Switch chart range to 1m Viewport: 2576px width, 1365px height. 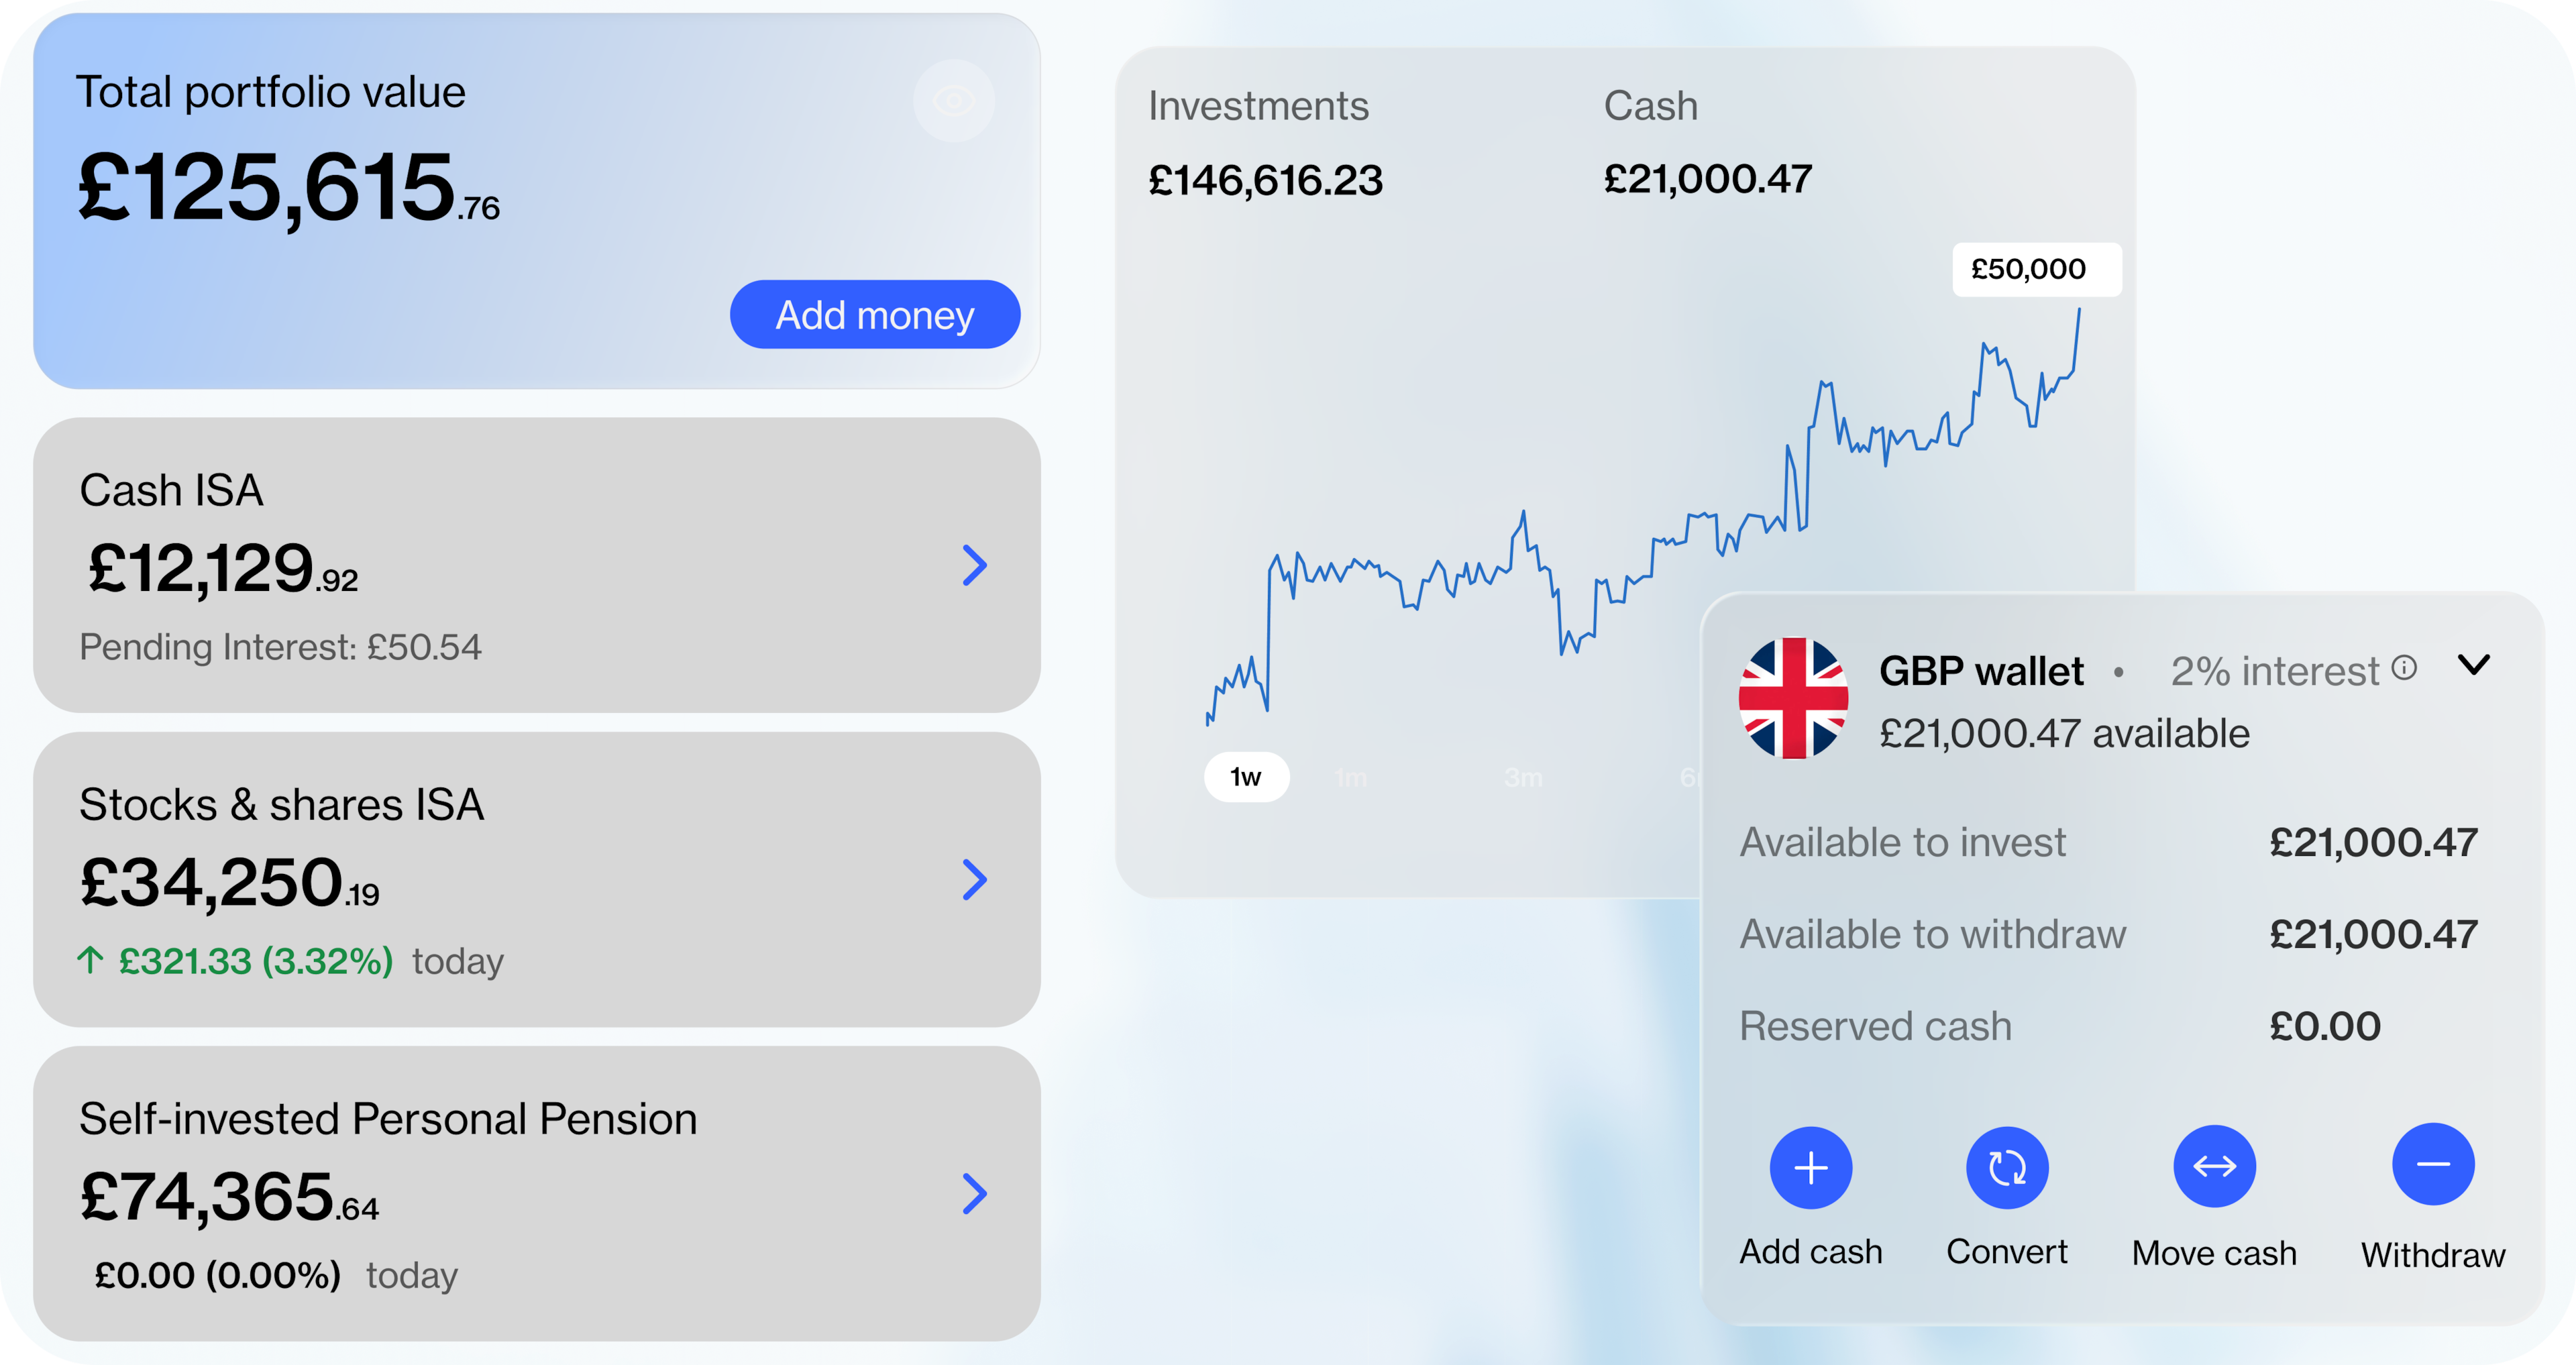[1351, 777]
